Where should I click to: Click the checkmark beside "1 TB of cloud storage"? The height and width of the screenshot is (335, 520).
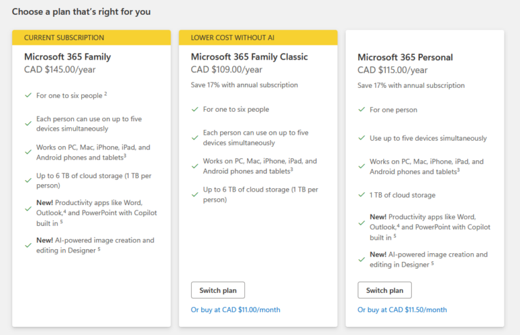click(x=362, y=195)
